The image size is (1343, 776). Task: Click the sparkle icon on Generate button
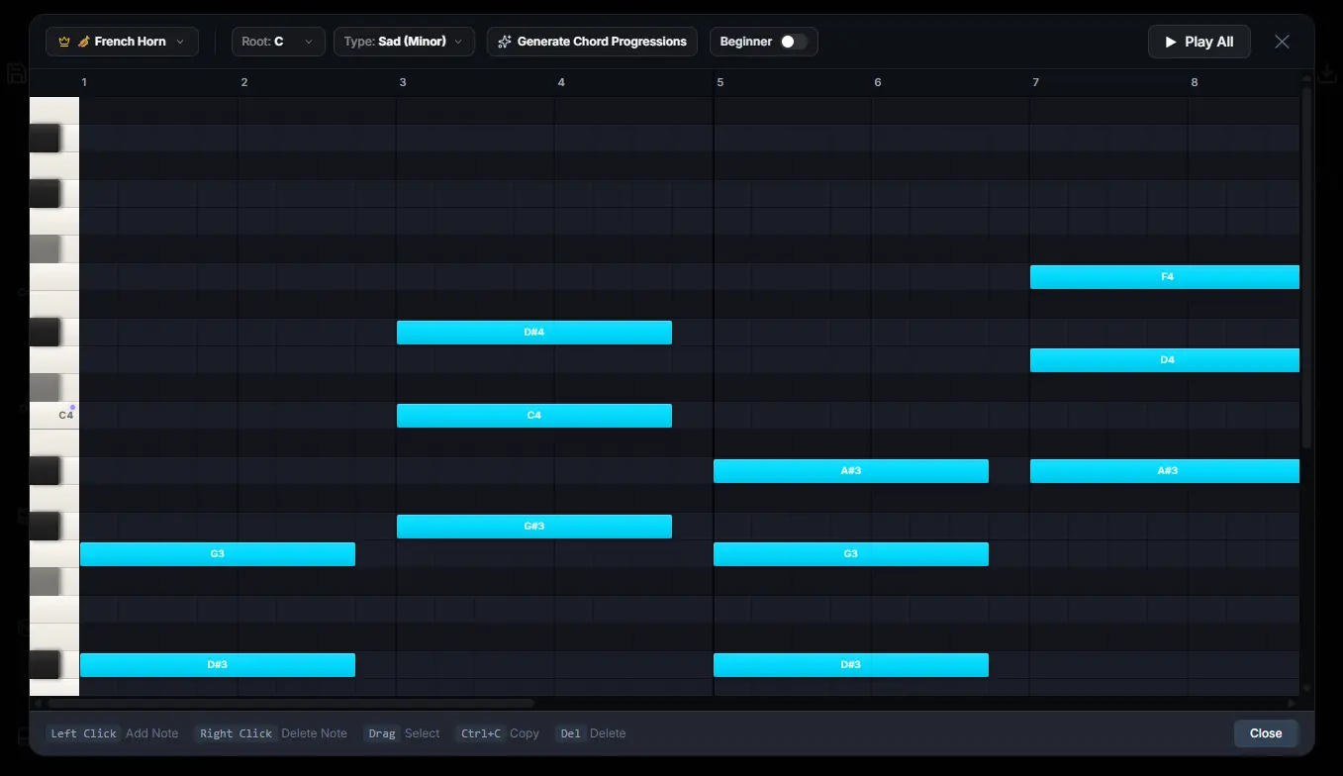(505, 42)
